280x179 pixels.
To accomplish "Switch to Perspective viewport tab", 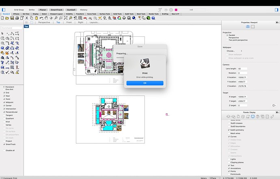I will click(x=44, y=22).
